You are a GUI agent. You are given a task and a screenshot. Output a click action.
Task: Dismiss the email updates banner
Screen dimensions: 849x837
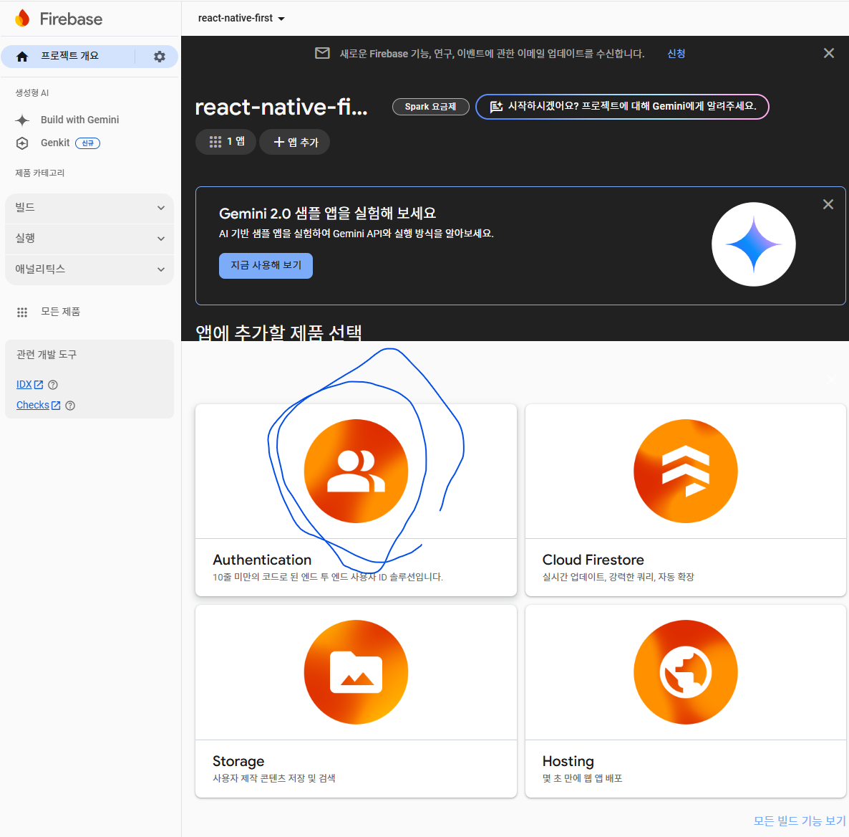pyautogui.click(x=828, y=53)
